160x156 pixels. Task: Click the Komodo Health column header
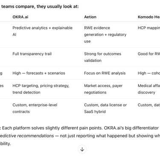149,17
